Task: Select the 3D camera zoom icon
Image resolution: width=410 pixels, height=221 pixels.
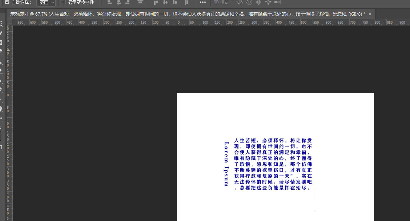Action: click(x=277, y=2)
